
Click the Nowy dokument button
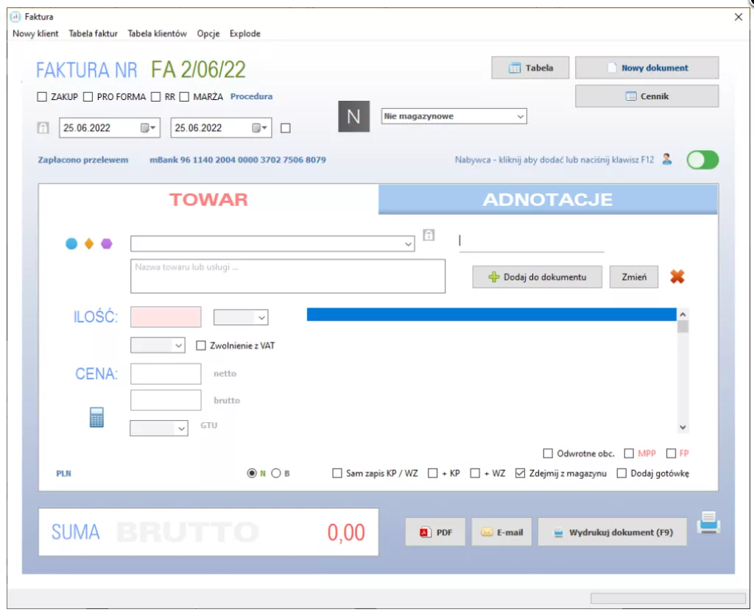tap(646, 68)
